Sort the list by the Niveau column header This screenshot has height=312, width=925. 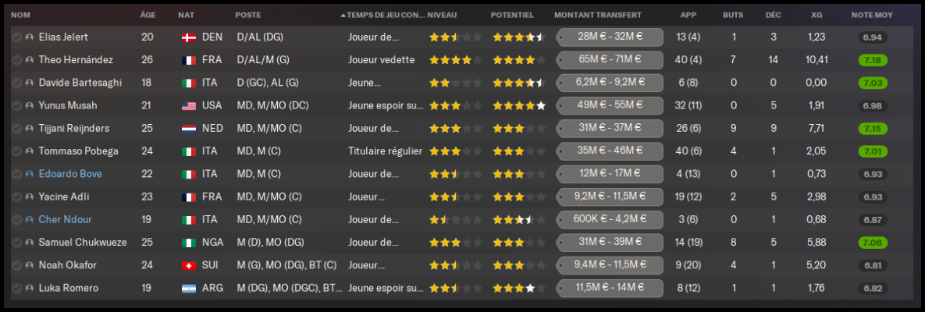443,15
